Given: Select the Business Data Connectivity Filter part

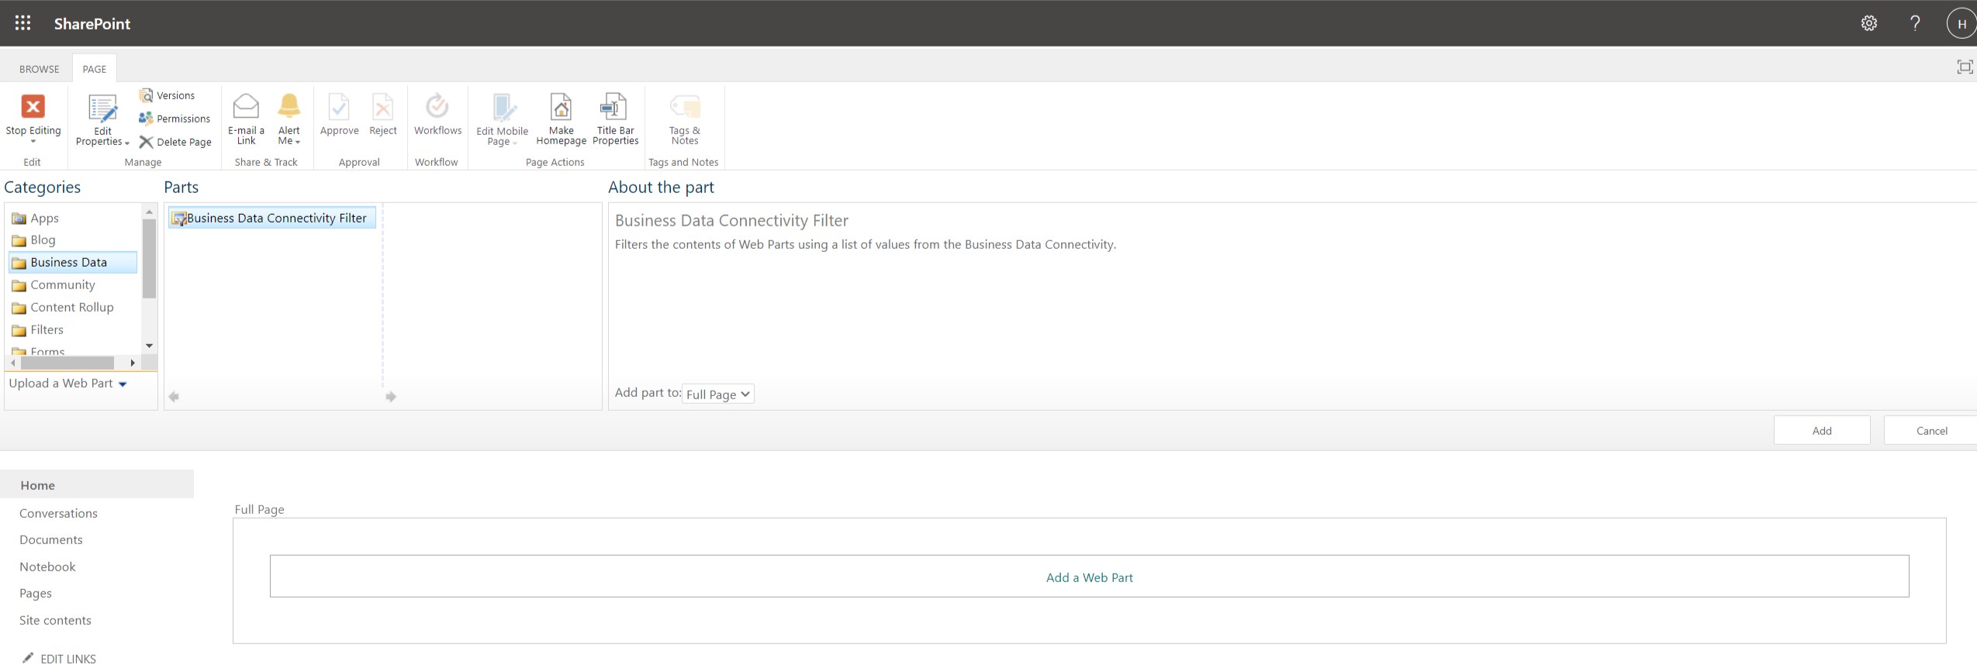Looking at the screenshot, I should coord(272,218).
